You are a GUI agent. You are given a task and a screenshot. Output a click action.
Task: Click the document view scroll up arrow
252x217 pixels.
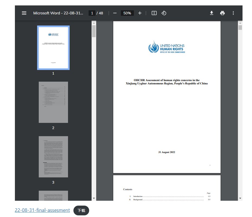tap(240, 23)
